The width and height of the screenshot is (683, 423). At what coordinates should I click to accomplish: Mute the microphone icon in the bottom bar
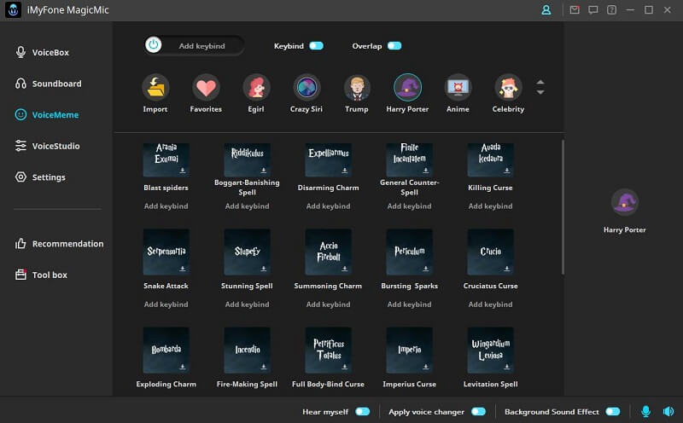pos(645,411)
